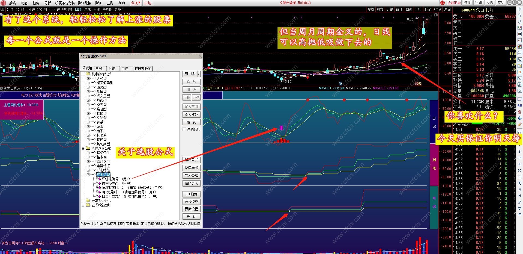This screenshot has width=523, height=254.
Task: Collapse the 其他类型 selection formula node
Action: [x=88, y=175]
